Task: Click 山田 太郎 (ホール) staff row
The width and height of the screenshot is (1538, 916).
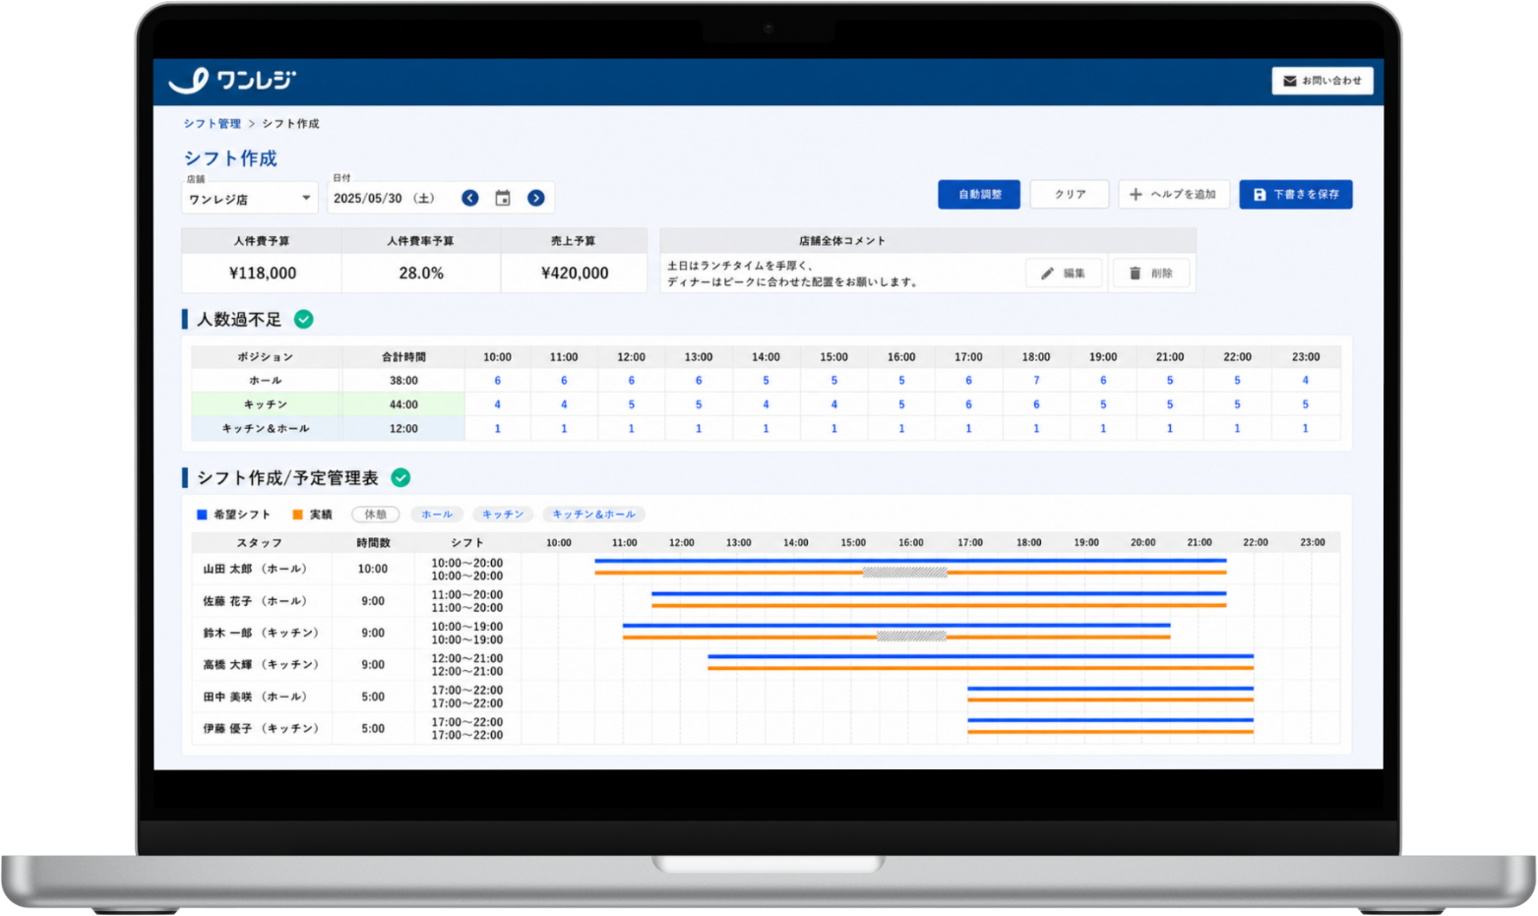Action: click(x=766, y=569)
